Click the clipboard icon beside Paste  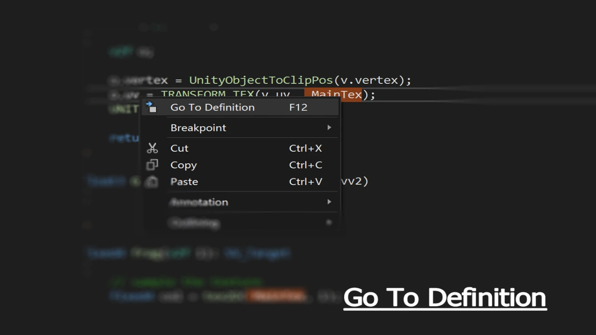[x=152, y=182]
